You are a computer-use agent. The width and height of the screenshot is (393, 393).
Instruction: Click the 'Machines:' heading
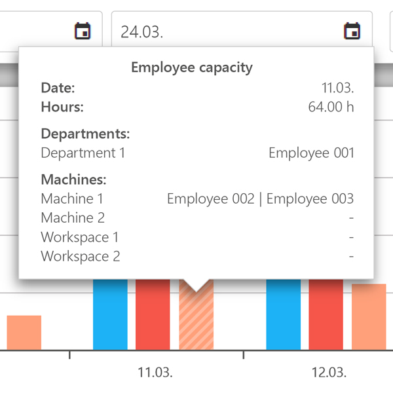point(73,179)
